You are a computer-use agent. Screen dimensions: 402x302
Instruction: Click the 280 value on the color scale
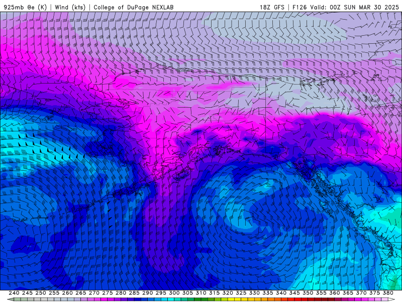[121, 293]
